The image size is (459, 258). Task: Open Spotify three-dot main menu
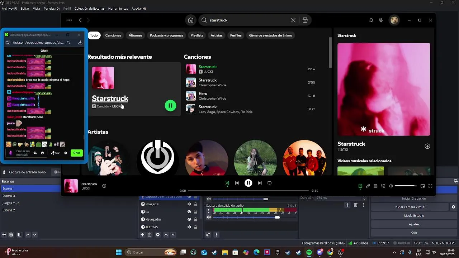tap(69, 20)
